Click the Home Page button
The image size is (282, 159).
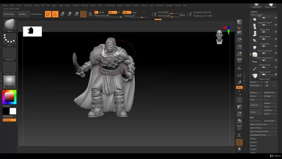point(9,14)
